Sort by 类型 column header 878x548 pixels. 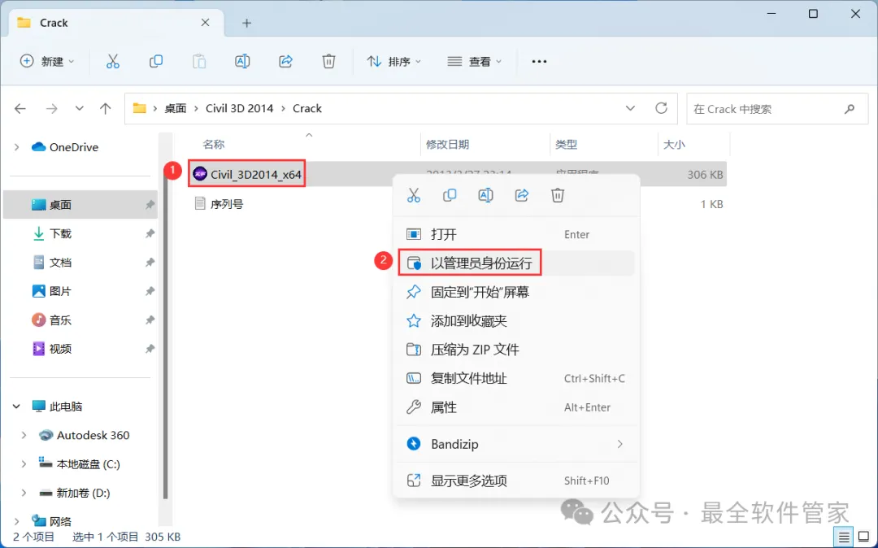coord(566,145)
